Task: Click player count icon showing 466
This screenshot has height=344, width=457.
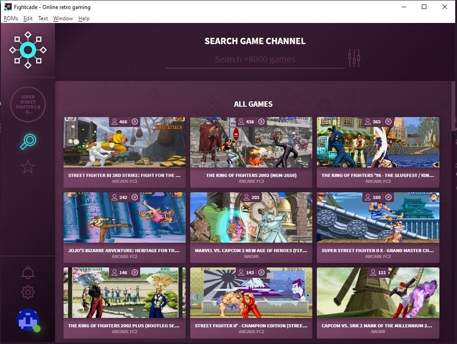Action: pyautogui.click(x=114, y=122)
